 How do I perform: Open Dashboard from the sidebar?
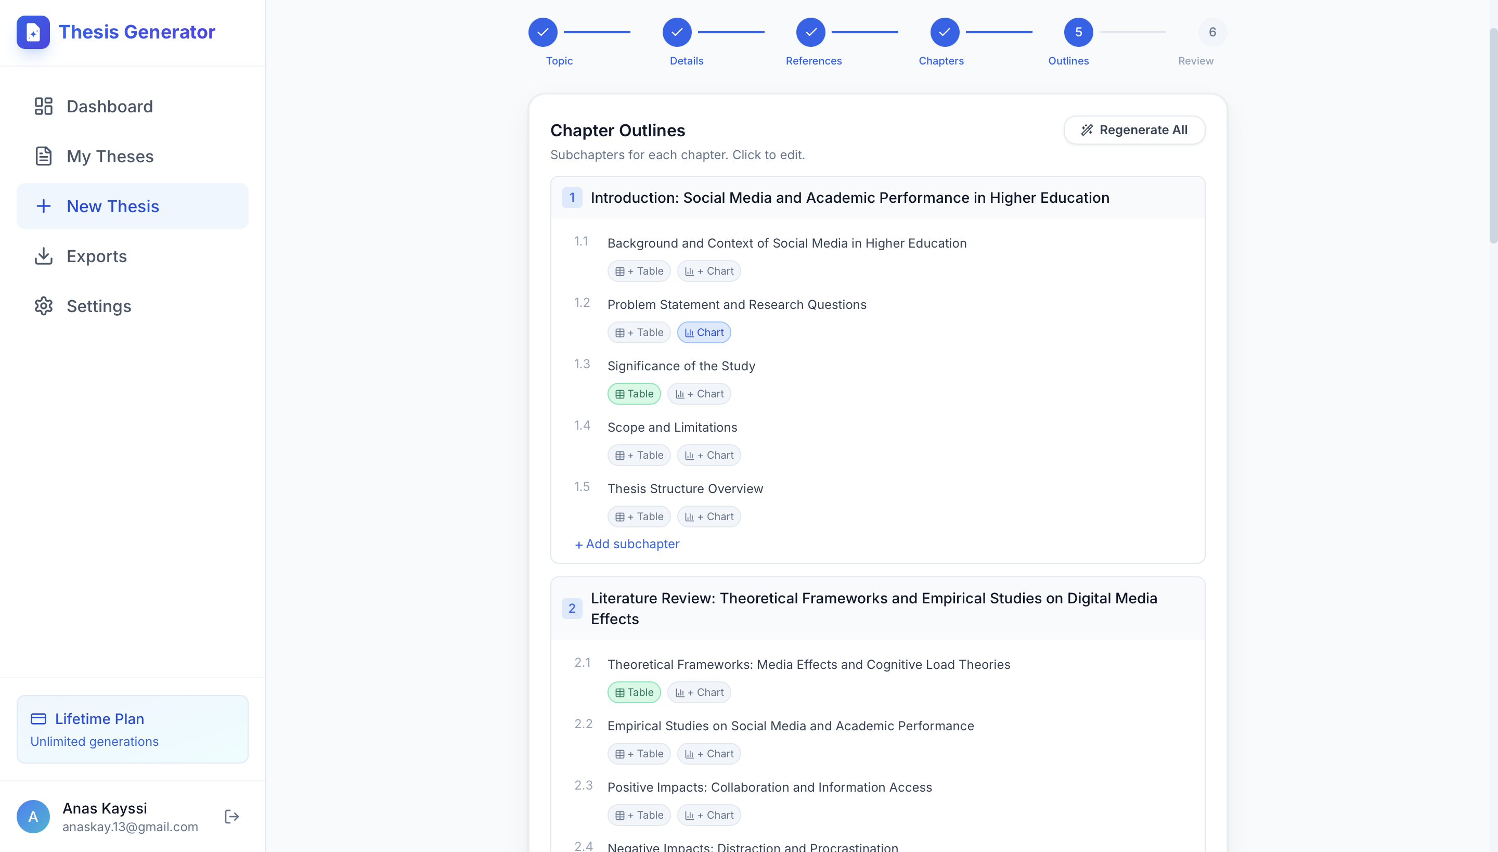tap(109, 107)
